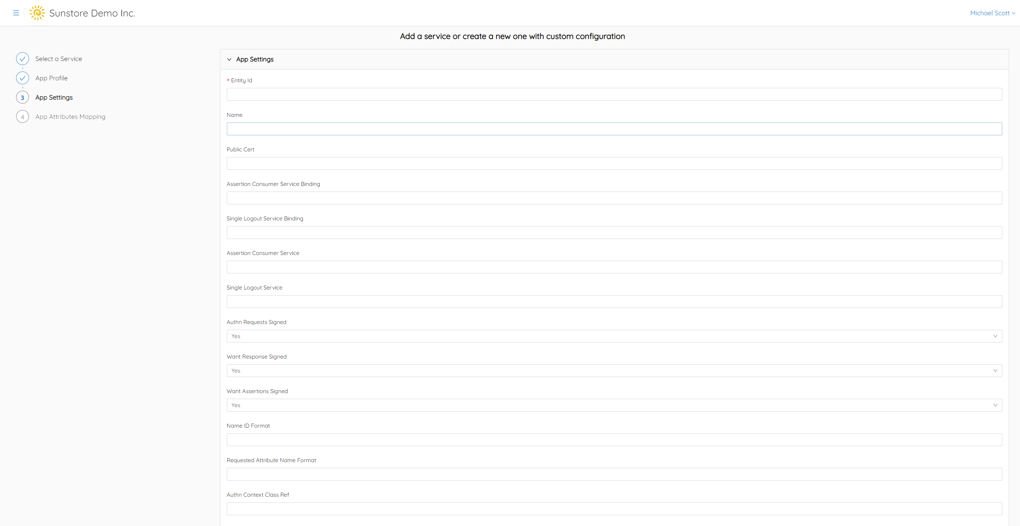
Task: Click the Requested Attribute Name Format label
Action: pos(271,460)
